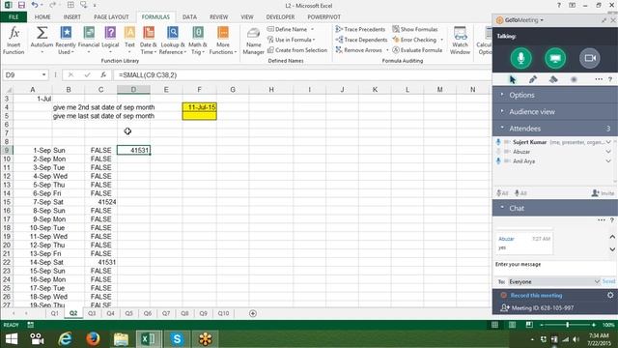Open the Name Box dropdown
618x348 pixels.
pos(43,74)
